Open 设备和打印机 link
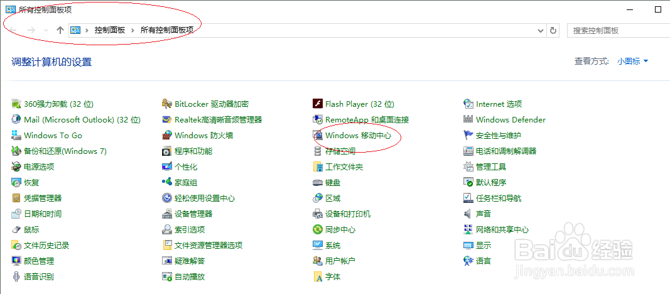 (348, 214)
